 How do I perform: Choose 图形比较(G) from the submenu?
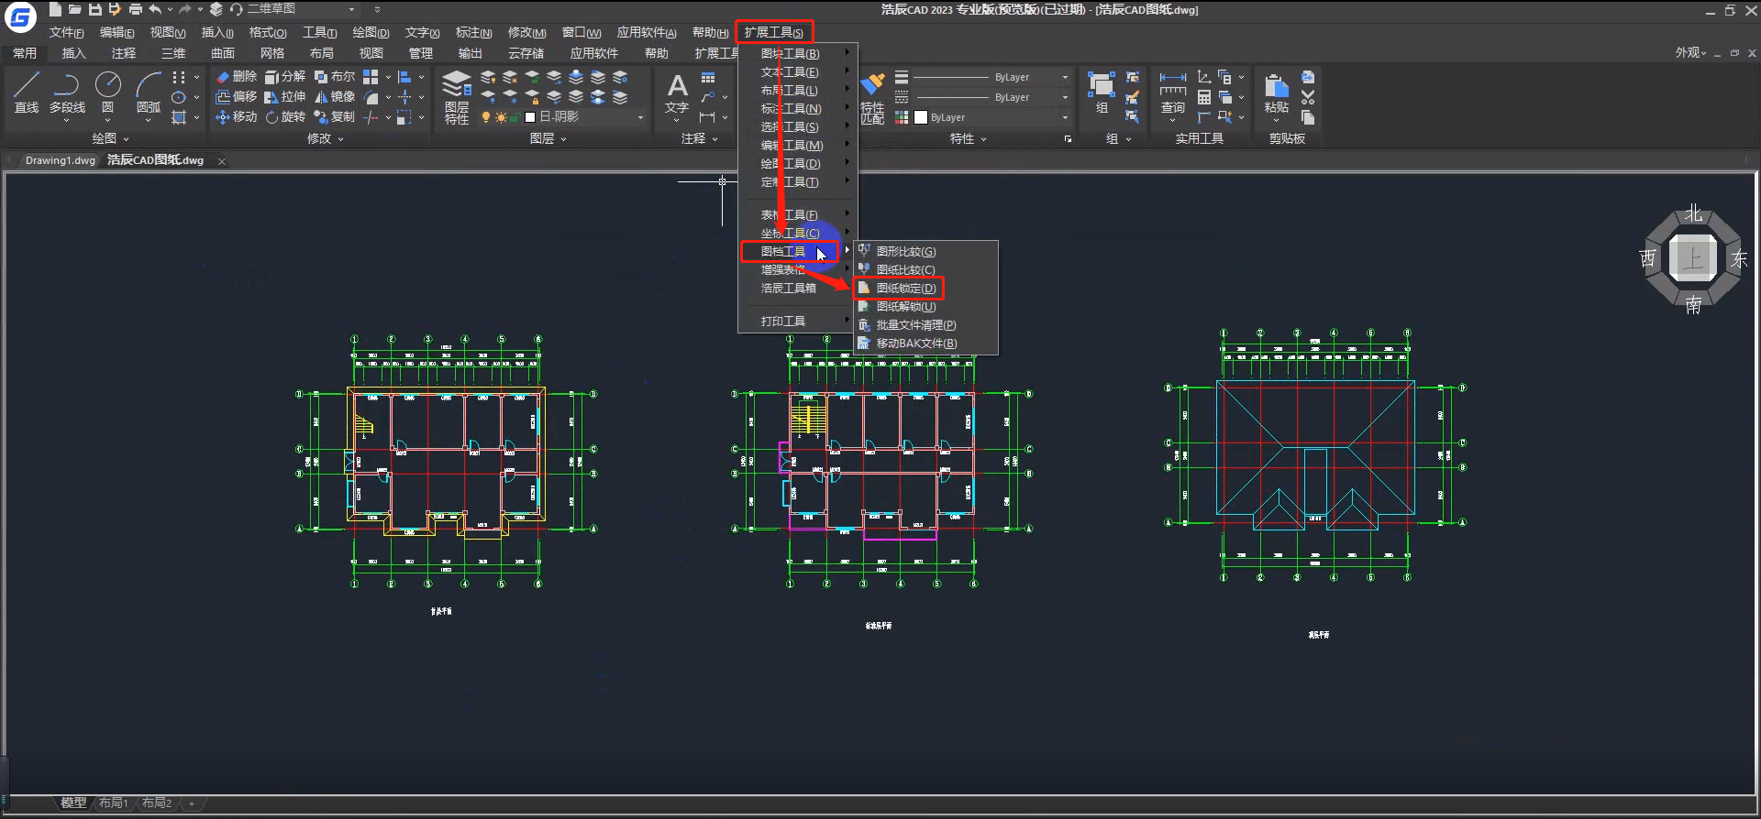925,252
